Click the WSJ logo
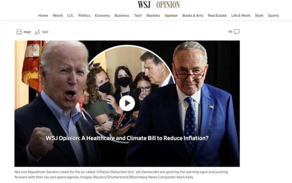Screen dimensions: 292x183 [x=144, y=5]
